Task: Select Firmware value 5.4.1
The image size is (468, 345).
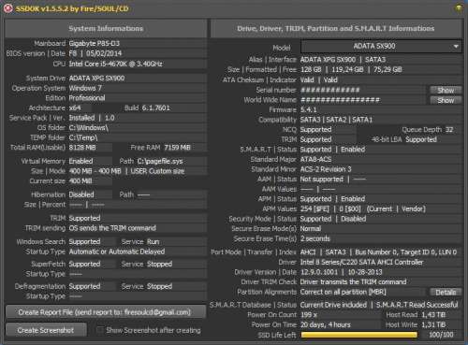Action: pyautogui.click(x=309, y=109)
